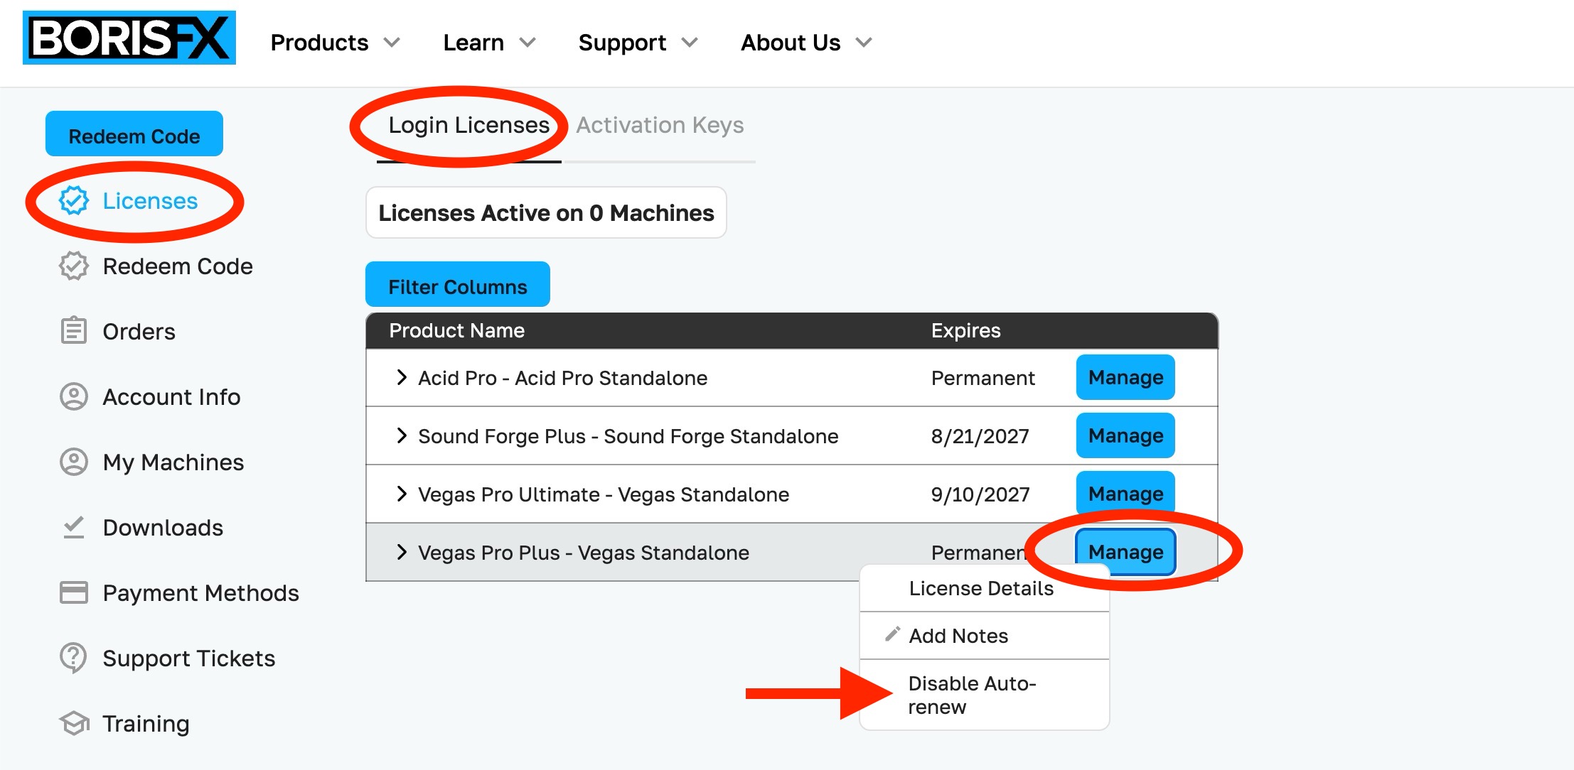1574x770 pixels.
Task: Select Disable Auto-renew menu option
Action: (x=985, y=695)
